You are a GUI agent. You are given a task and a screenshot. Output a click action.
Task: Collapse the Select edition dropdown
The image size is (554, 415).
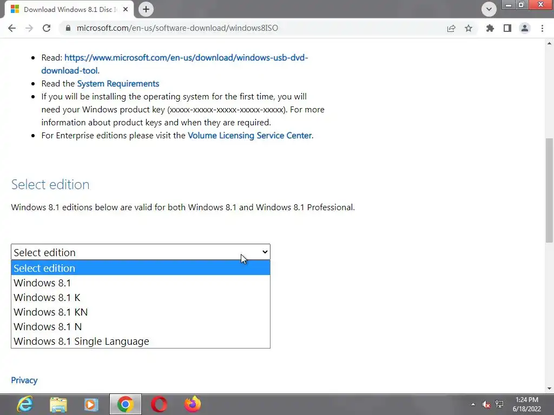coord(141,252)
